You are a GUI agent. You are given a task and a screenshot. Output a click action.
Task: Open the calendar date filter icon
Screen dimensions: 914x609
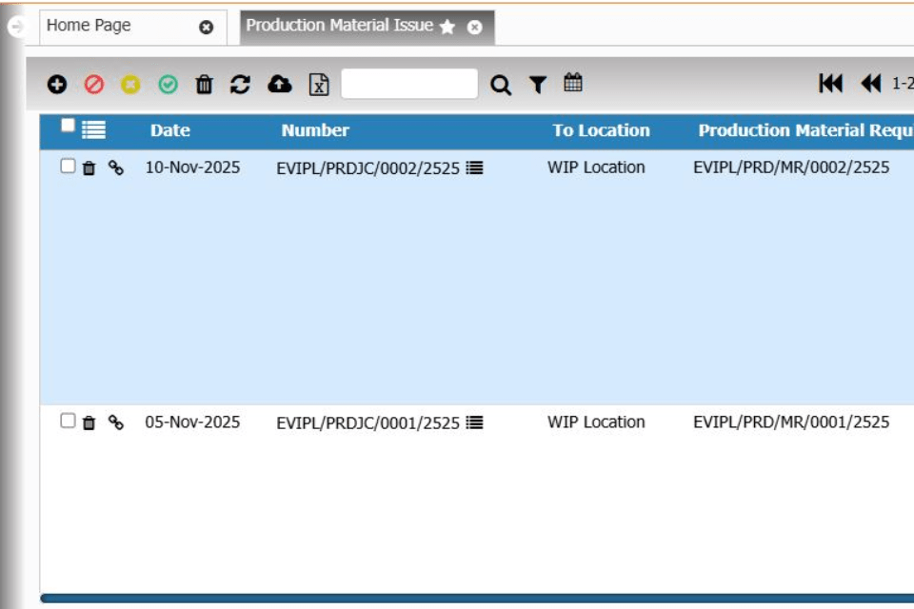[x=573, y=82]
